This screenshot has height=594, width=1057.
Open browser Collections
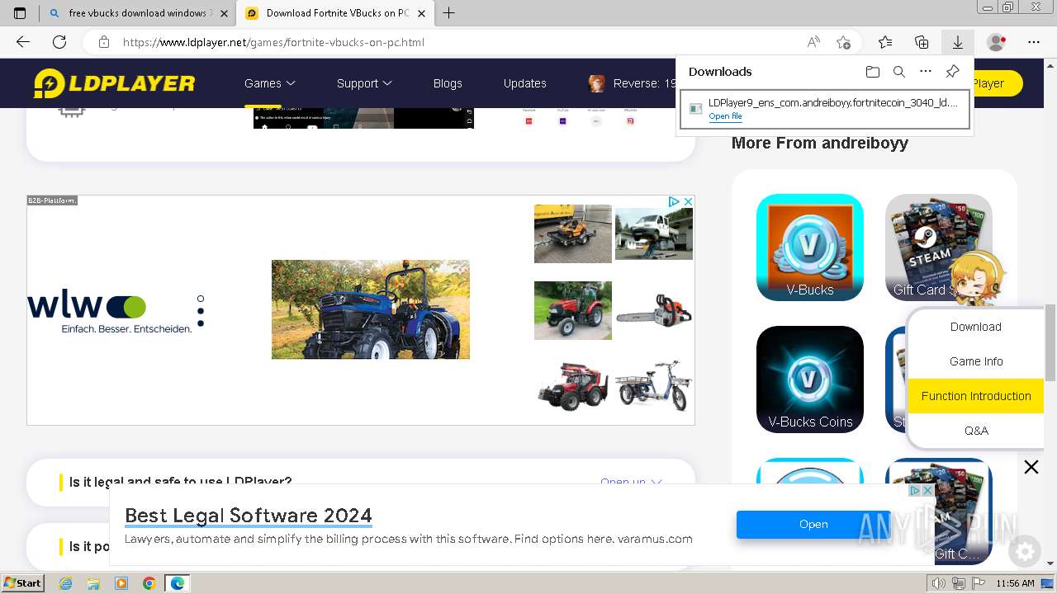[922, 42]
